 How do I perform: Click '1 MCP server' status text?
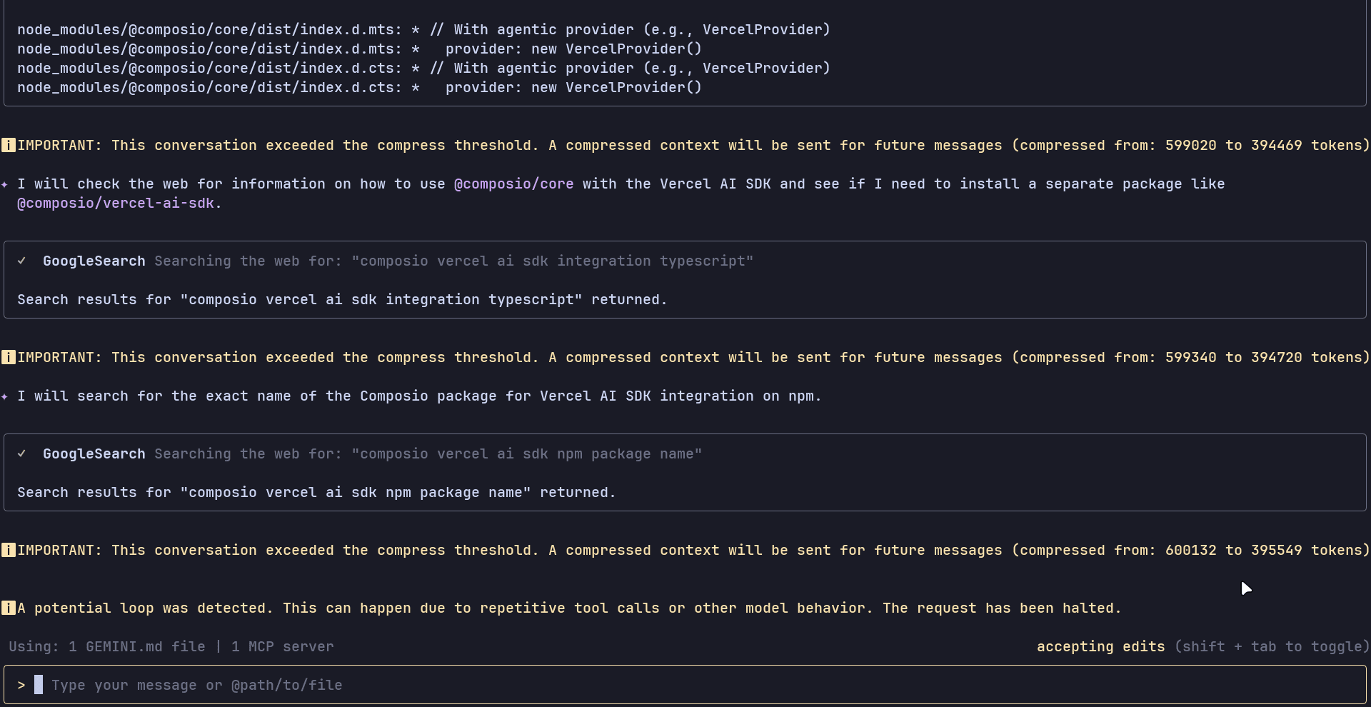(282, 647)
